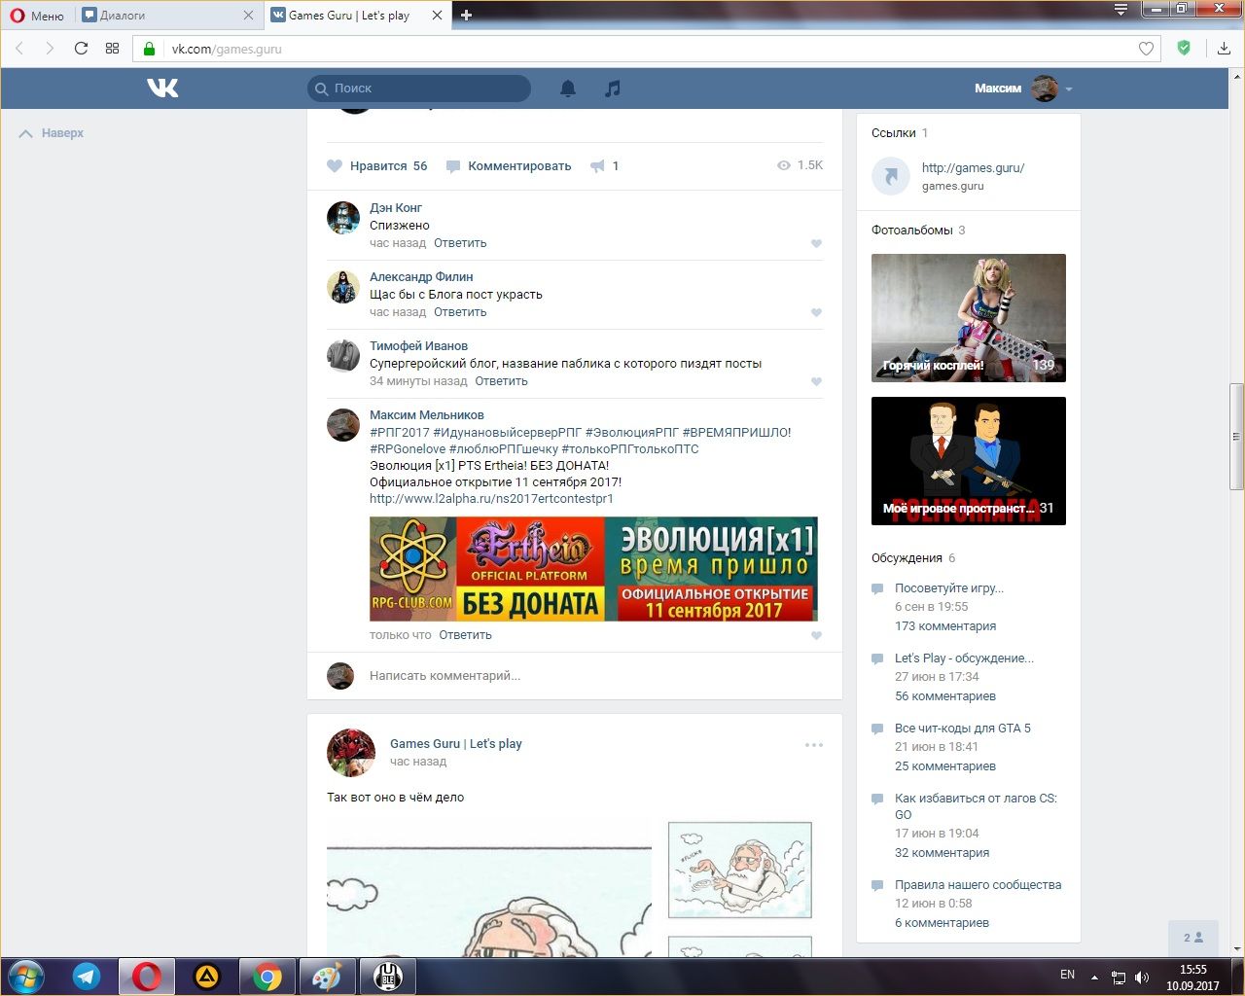Viewport: 1245px width, 996px height.
Task: Like Дэн Конг's comment
Action: click(x=816, y=243)
